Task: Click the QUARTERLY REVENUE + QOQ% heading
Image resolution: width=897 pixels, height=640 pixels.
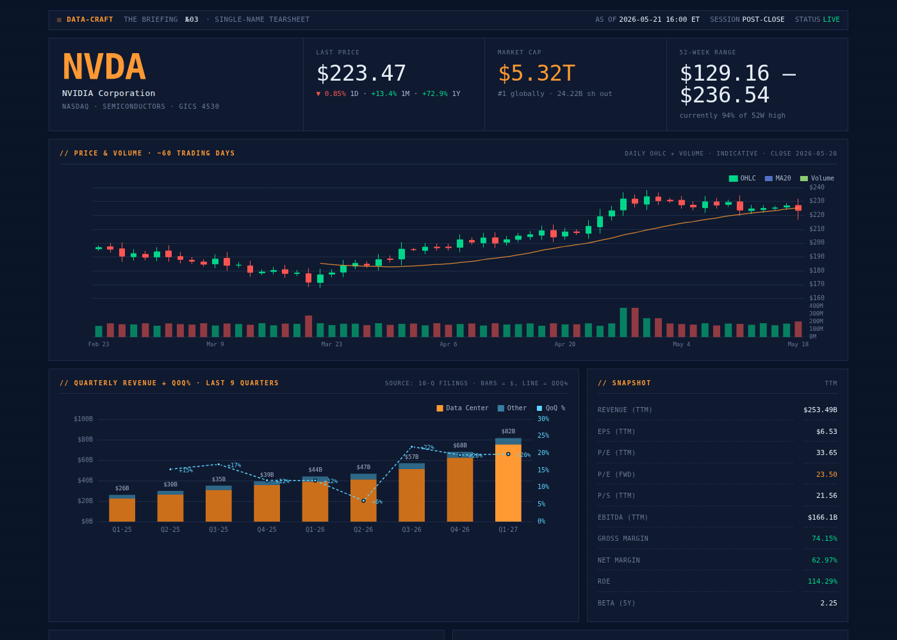Action: [169, 383]
